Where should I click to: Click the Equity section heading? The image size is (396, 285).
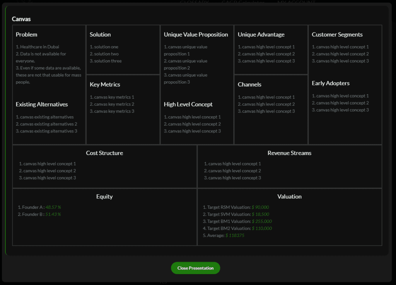click(x=104, y=196)
